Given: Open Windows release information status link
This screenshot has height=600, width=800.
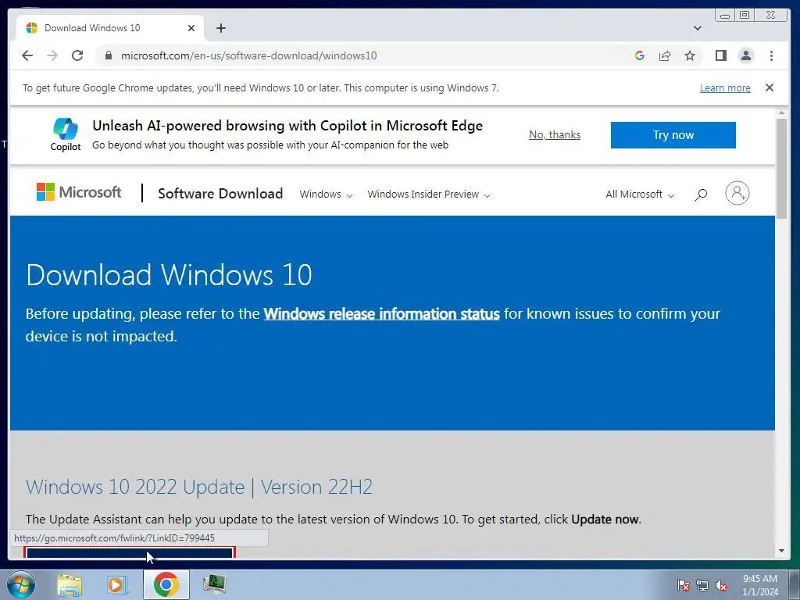Looking at the screenshot, I should click(381, 314).
